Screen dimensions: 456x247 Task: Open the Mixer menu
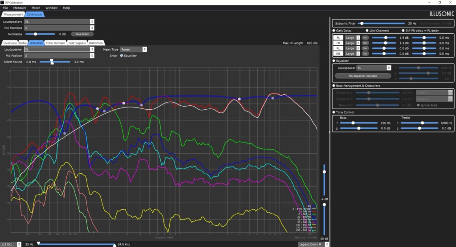(36, 8)
